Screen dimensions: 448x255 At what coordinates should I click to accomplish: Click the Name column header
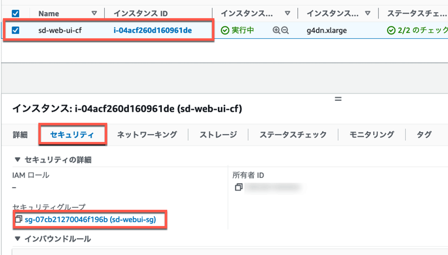48,13
